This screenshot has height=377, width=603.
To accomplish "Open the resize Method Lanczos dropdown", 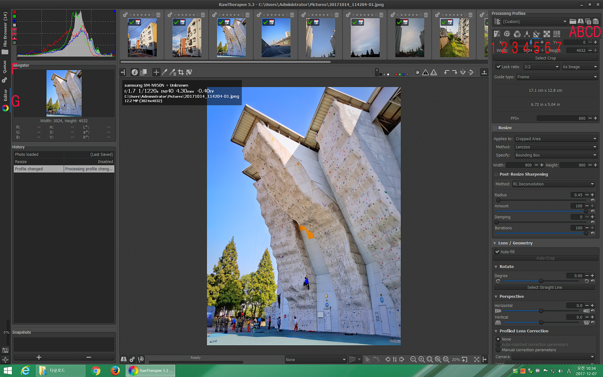I will pyautogui.click(x=556, y=147).
